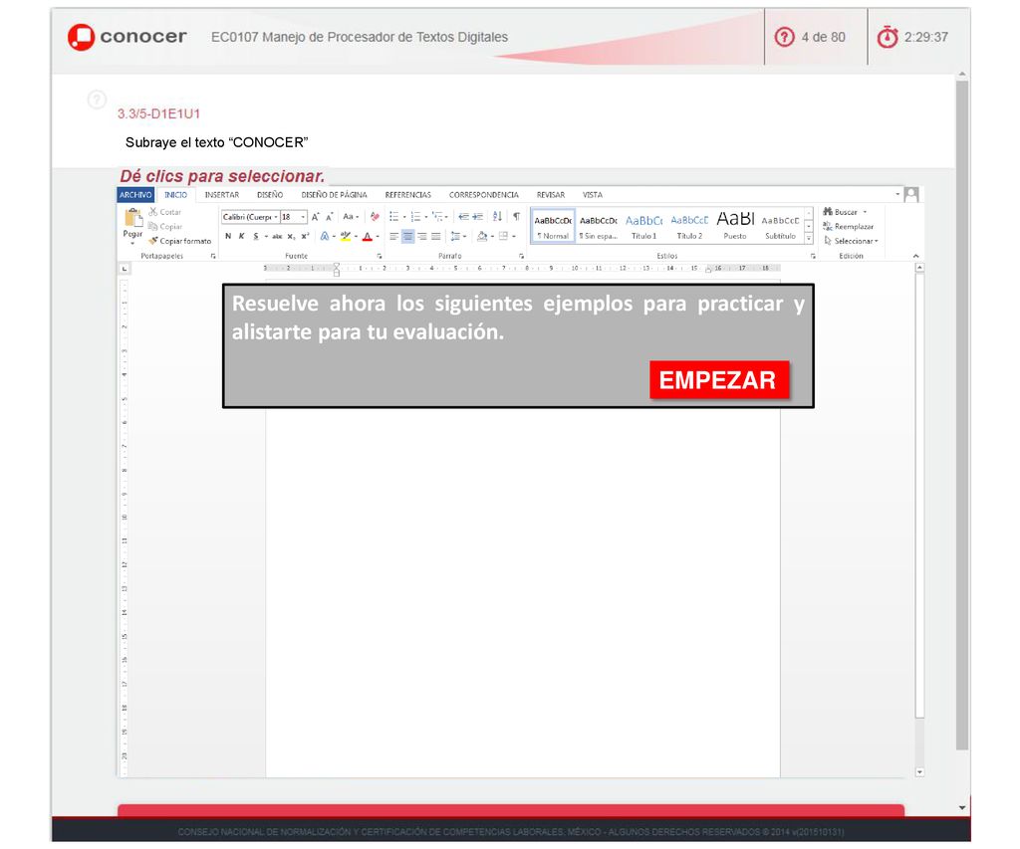Toggle italic with the K button
The height and width of the screenshot is (849, 1020).
(241, 237)
